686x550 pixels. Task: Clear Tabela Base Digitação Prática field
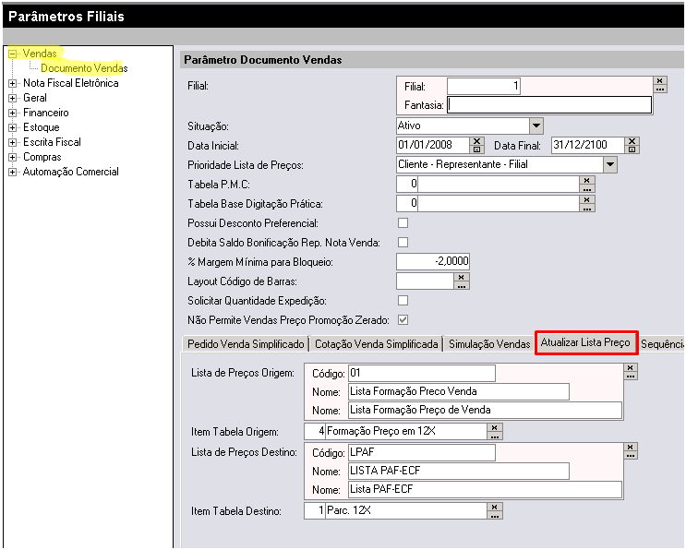point(586,199)
